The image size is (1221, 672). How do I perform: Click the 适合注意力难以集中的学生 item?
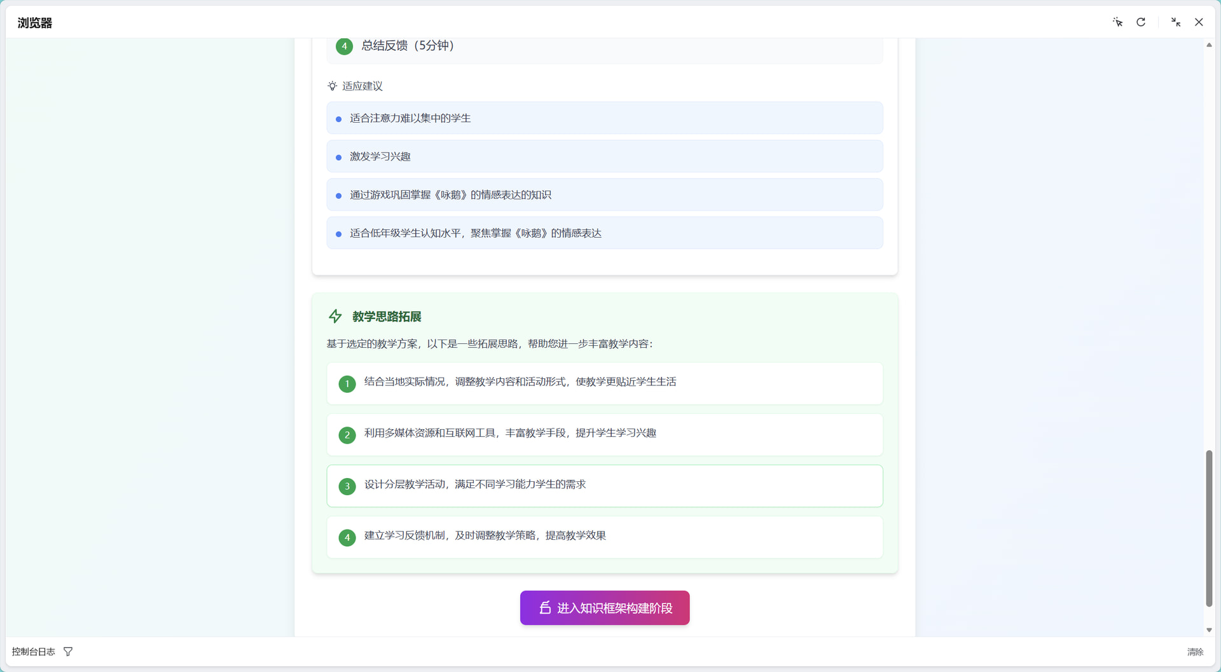click(604, 118)
